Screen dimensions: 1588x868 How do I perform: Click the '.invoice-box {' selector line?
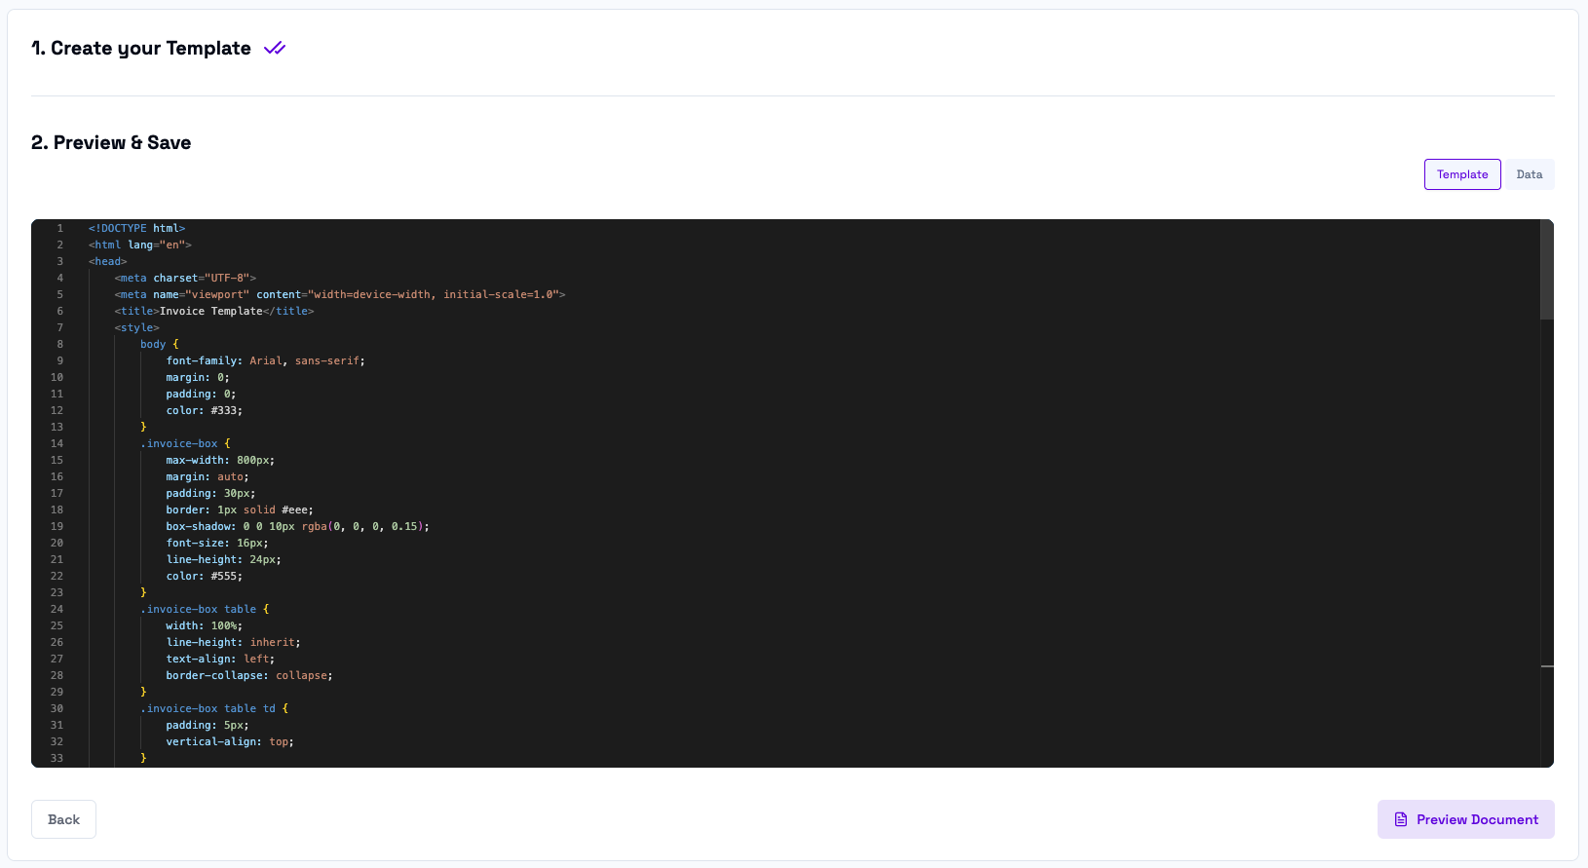click(x=185, y=443)
